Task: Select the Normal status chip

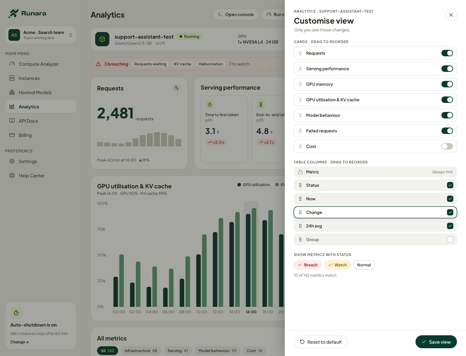Action: 364,265
